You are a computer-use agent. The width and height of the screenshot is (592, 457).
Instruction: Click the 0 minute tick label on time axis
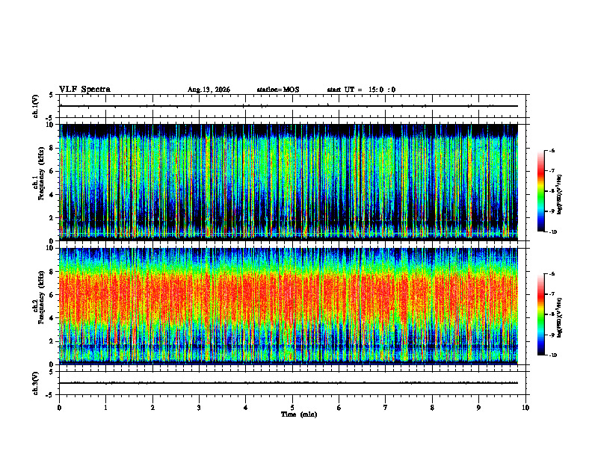pos(59,408)
